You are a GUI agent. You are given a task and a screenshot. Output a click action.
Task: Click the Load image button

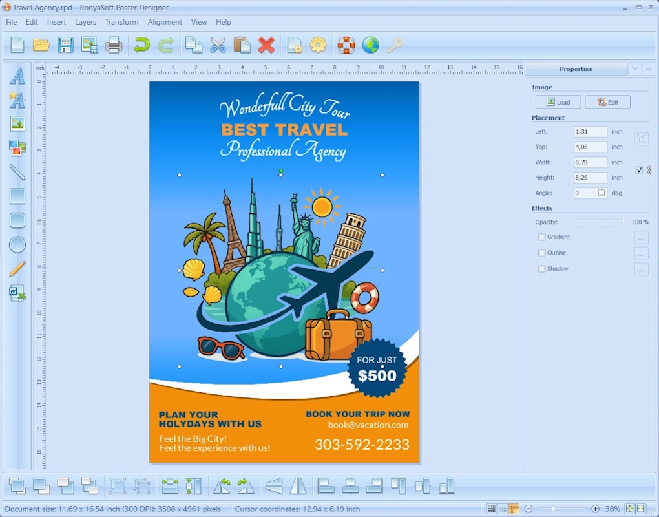pos(558,102)
